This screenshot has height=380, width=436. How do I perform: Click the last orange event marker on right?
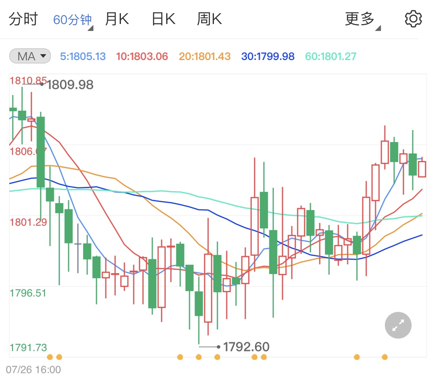pos(384,357)
